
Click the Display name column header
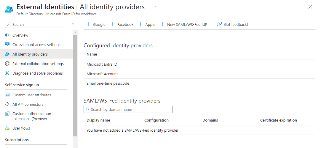point(98,120)
